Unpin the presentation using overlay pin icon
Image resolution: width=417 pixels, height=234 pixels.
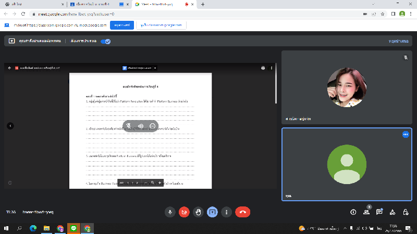(x=129, y=126)
